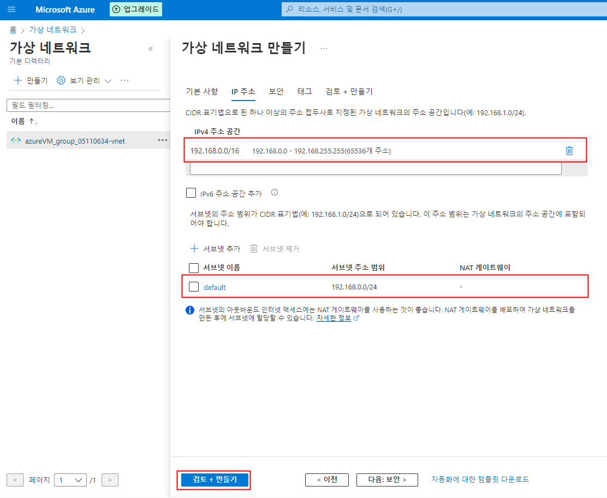Click the plus 서브넷 추가 button

coord(215,248)
